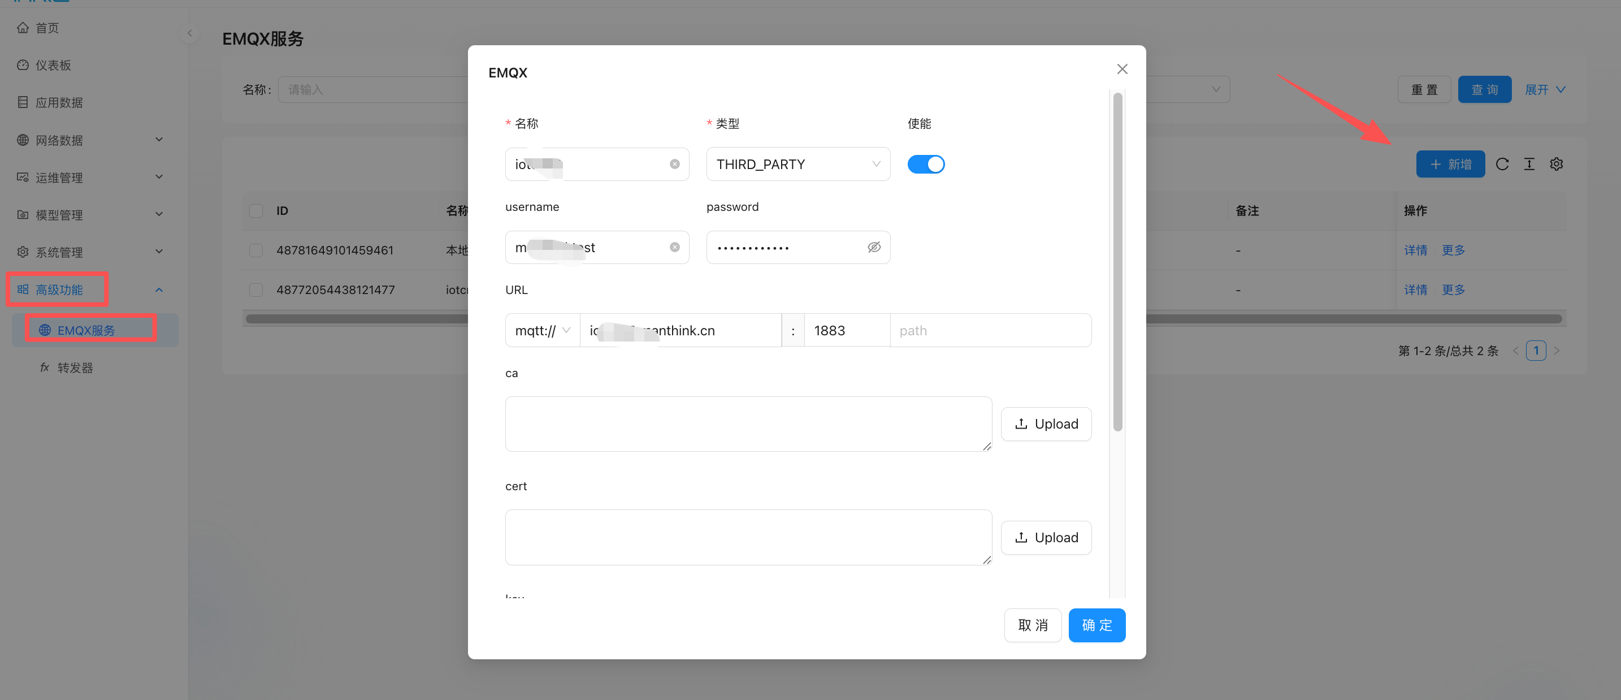Click the table refresh icon
1621x700 pixels.
click(x=1502, y=165)
